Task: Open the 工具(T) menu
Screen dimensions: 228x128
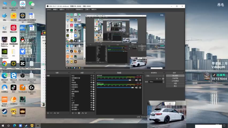Action: 87,9
